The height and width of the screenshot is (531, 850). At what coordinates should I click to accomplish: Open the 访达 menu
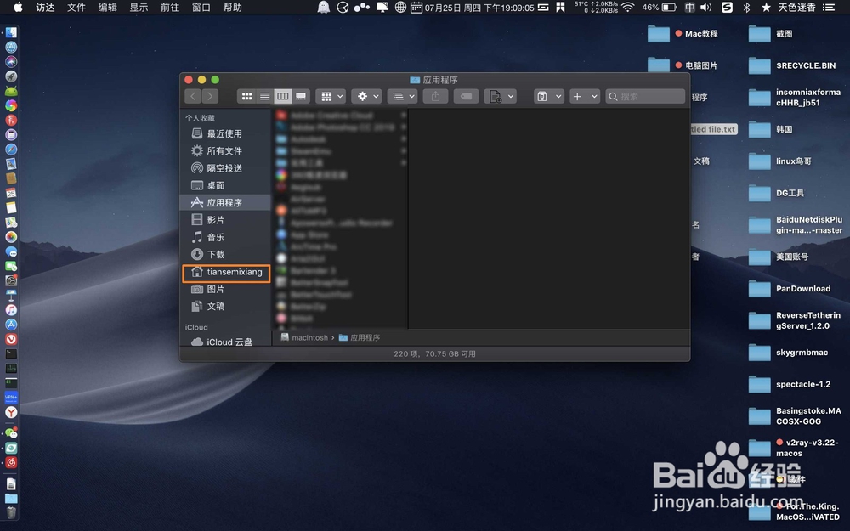coord(45,7)
